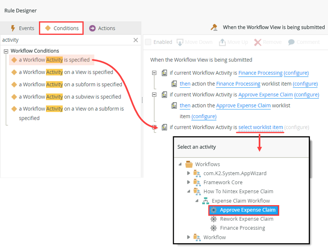Click the Approve Expense Claim condition link

(x=265, y=94)
